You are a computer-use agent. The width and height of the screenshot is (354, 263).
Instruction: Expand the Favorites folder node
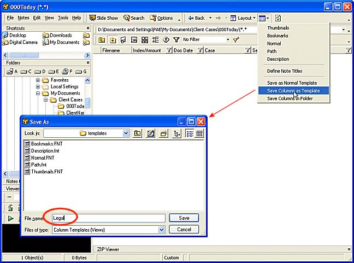coord(38,80)
